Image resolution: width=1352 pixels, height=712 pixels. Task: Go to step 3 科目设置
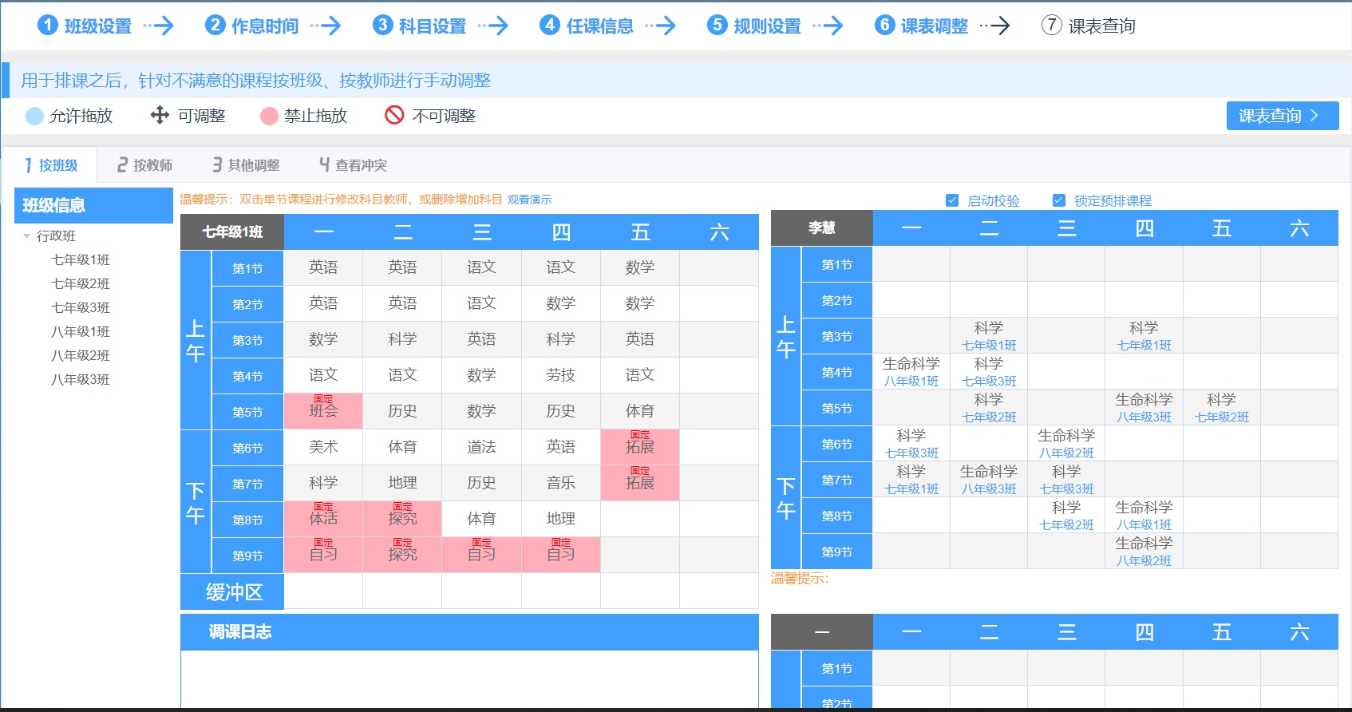420,26
